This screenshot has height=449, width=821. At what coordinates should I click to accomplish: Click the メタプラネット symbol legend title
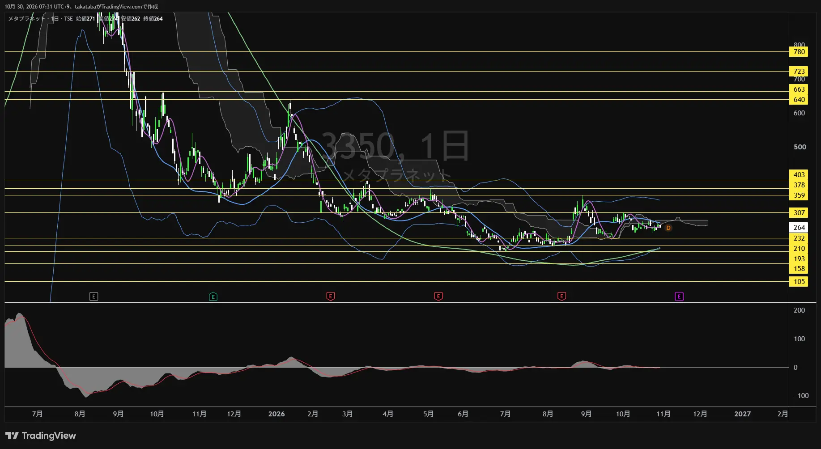[27, 19]
